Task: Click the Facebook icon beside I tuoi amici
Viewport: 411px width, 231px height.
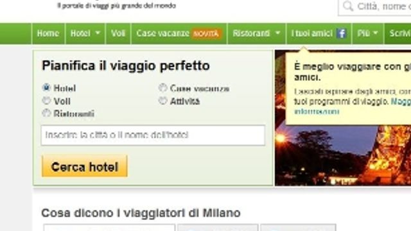Action: click(341, 33)
